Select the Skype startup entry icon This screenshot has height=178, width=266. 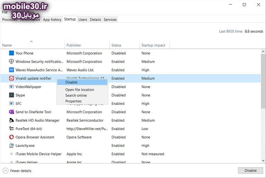pyautogui.click(x=11, y=95)
